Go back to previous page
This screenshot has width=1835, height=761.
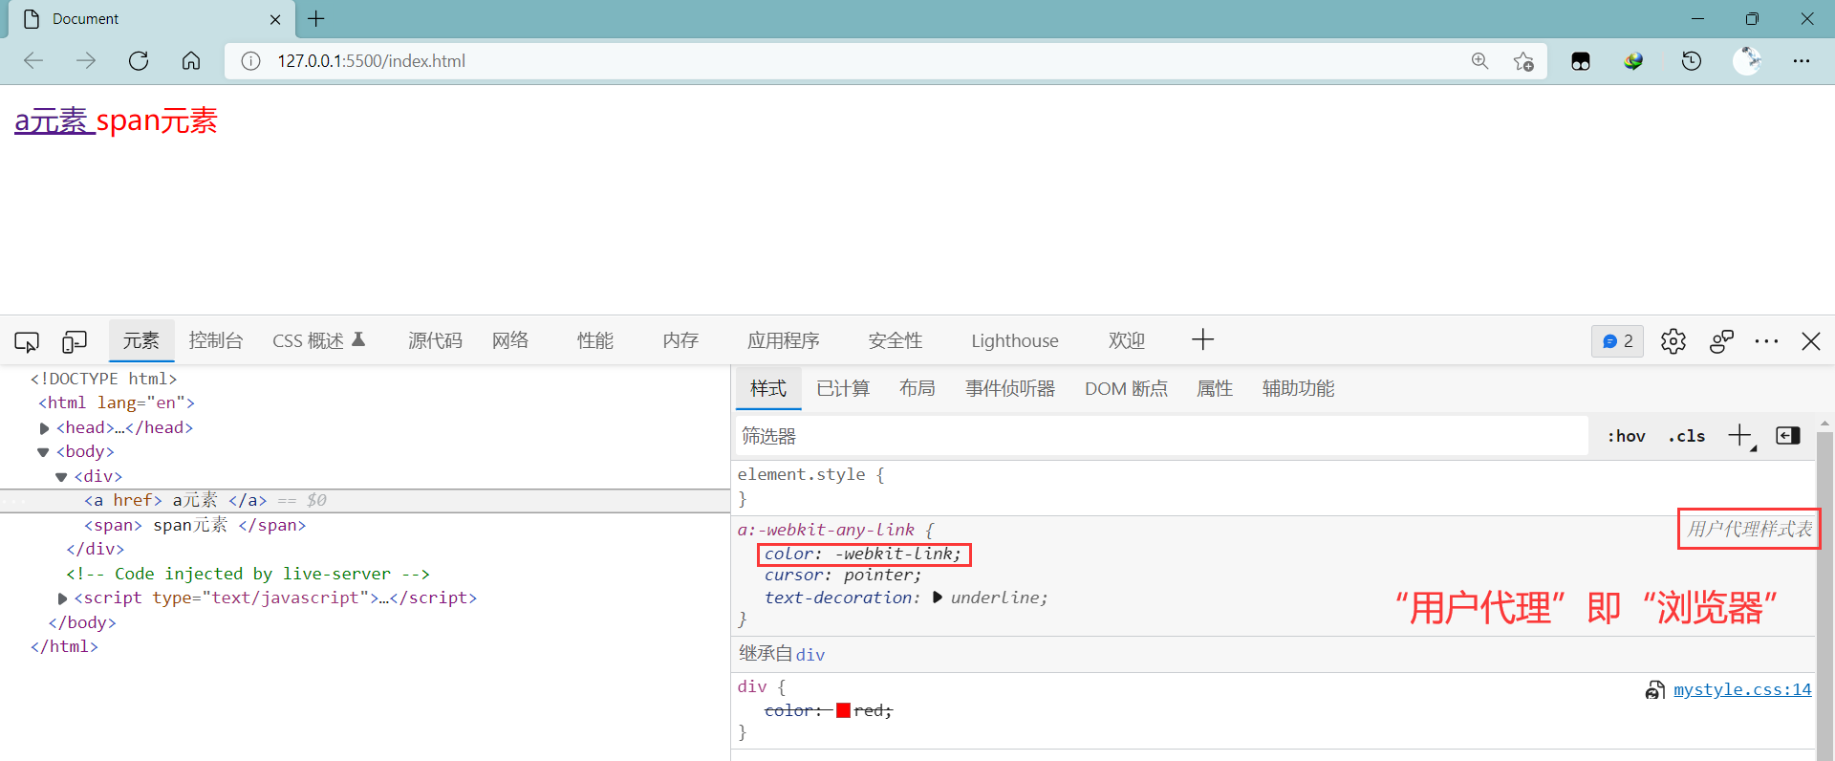[33, 60]
